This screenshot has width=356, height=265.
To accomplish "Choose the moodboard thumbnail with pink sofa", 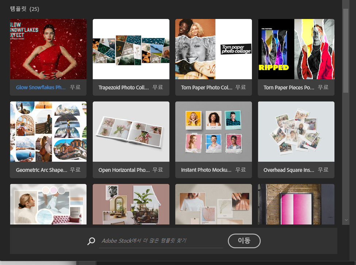I will click(x=48, y=204).
